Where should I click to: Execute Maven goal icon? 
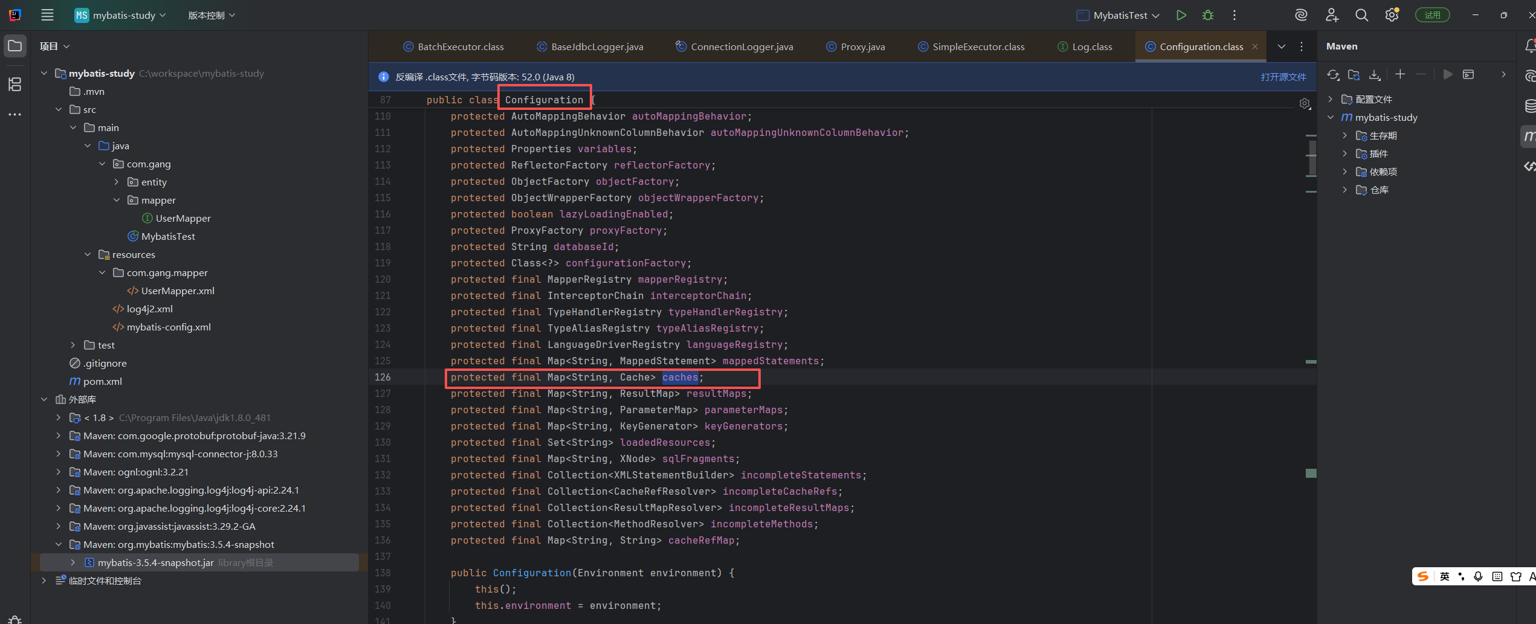click(1468, 74)
